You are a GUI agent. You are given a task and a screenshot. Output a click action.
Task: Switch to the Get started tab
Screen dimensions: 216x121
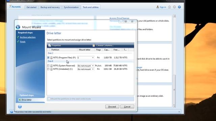coord(31,7)
